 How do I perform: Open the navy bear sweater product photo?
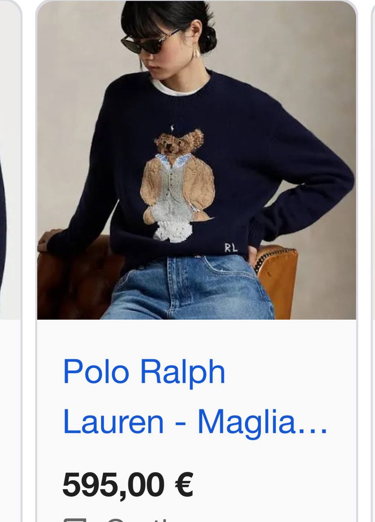[x=196, y=160]
